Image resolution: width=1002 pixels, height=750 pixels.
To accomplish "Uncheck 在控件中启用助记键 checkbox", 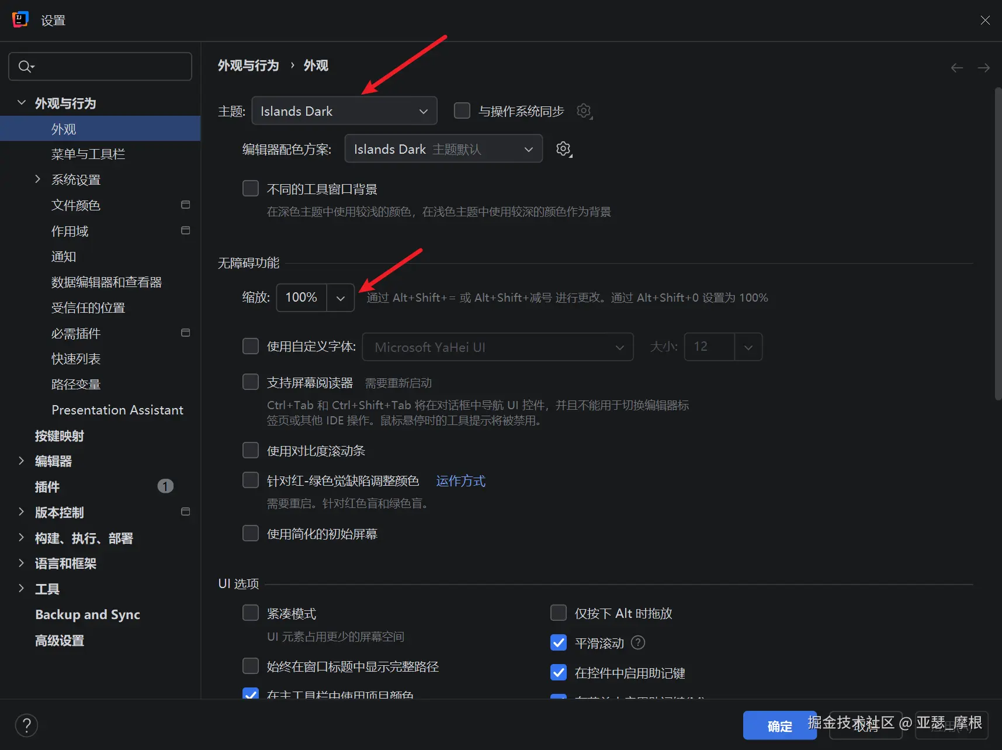I will (559, 672).
